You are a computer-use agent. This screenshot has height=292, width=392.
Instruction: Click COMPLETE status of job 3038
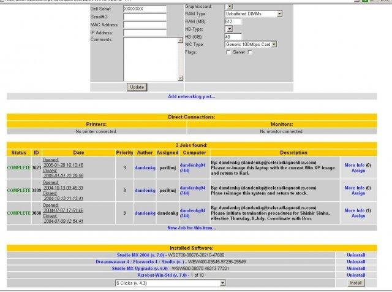click(19, 213)
